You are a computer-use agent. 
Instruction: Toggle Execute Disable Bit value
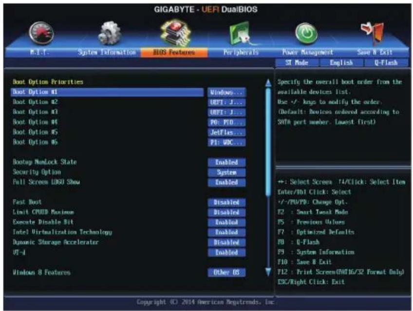click(x=226, y=222)
